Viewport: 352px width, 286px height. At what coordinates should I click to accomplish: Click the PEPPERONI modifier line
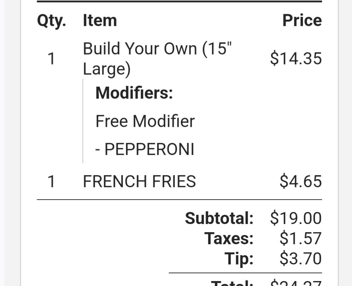click(145, 149)
